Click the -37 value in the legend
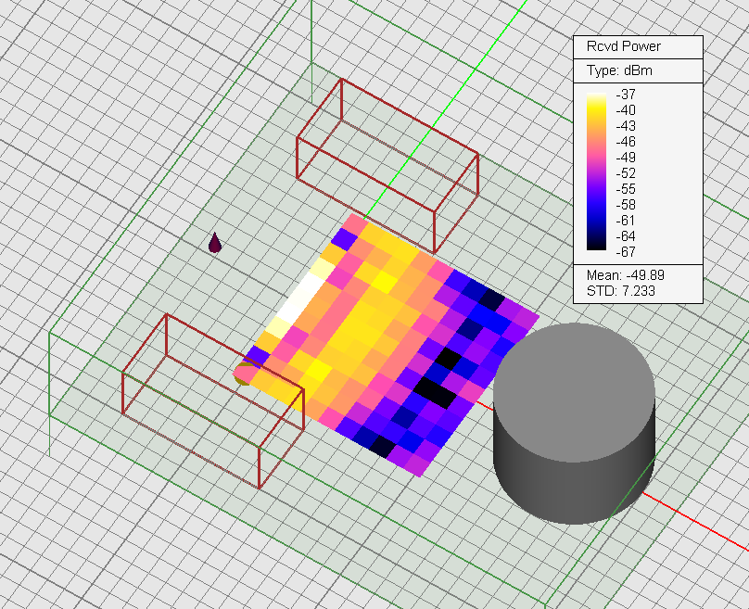This screenshot has width=749, height=609. (x=625, y=95)
